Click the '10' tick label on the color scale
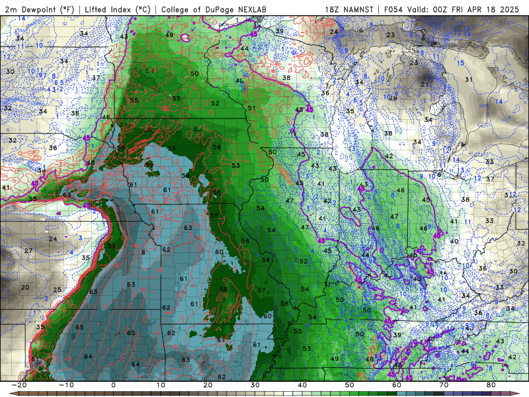Viewport: 529px width, 397px height. coord(161,385)
